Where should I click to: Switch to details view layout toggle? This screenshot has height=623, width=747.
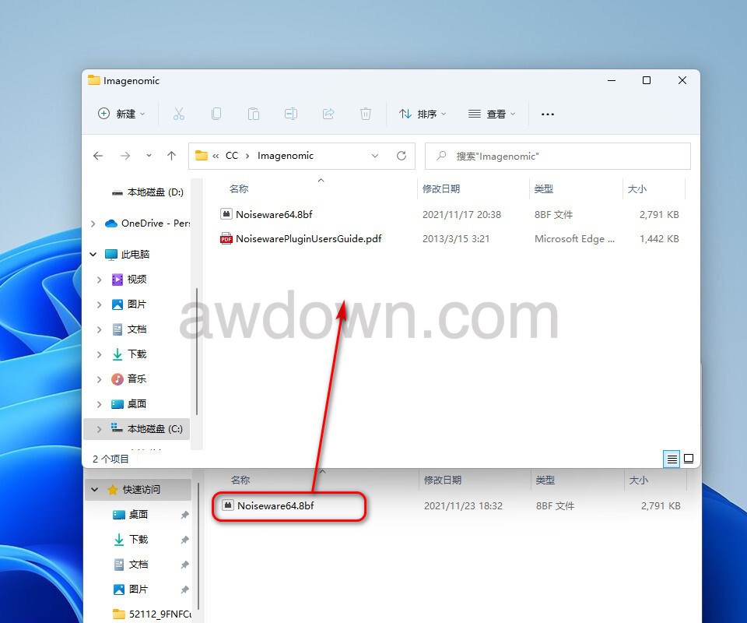(x=672, y=459)
